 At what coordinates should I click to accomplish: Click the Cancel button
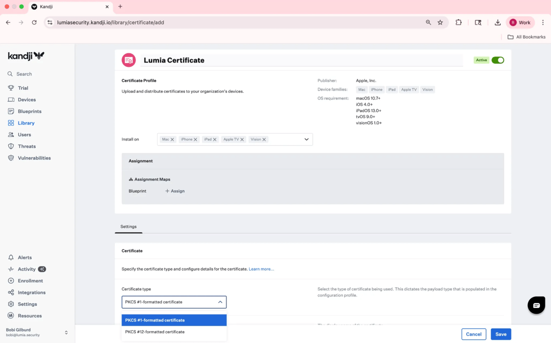tap(474, 334)
